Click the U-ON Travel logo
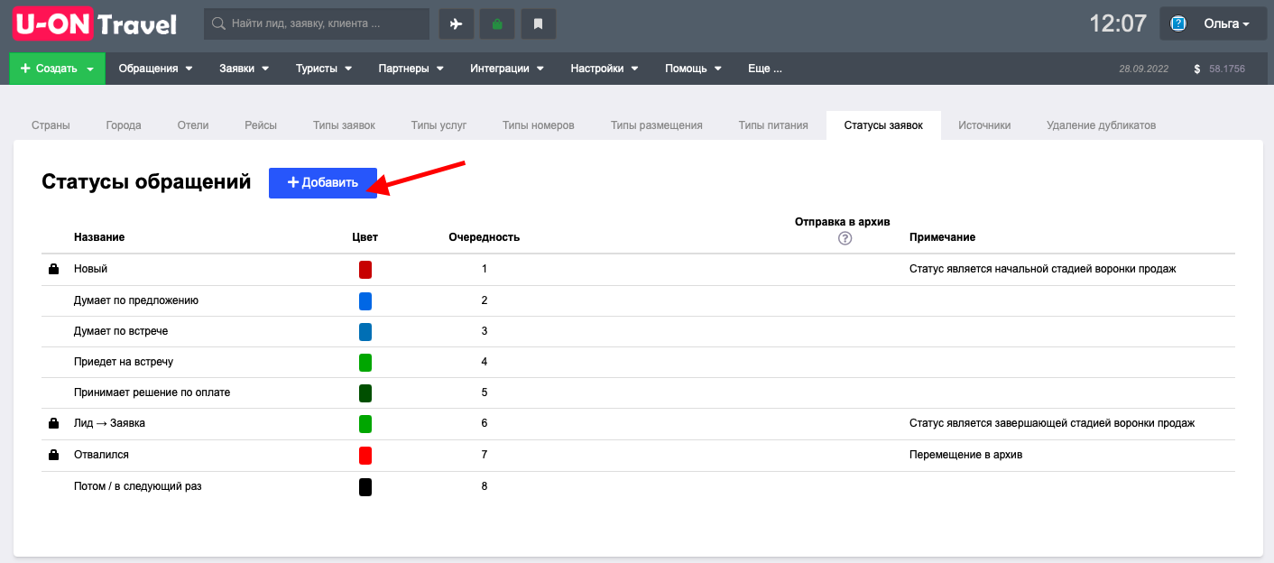The height and width of the screenshot is (563, 1274). pyautogui.click(x=95, y=23)
